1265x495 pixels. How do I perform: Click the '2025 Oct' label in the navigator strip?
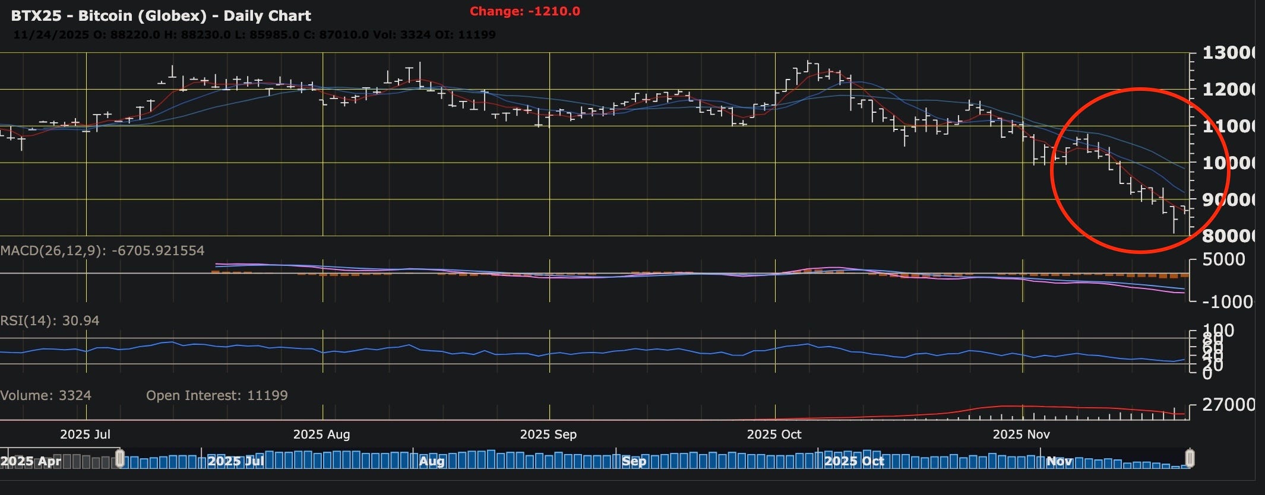[x=854, y=461]
